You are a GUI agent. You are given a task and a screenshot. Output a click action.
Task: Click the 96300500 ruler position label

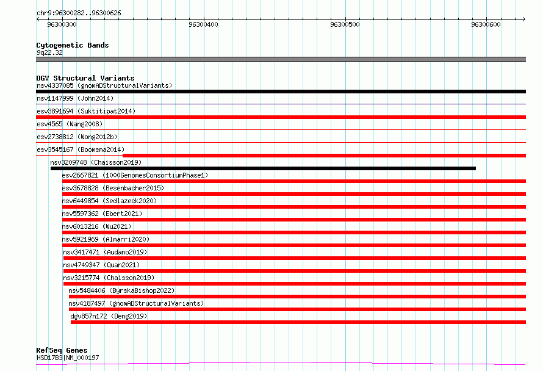(345, 24)
